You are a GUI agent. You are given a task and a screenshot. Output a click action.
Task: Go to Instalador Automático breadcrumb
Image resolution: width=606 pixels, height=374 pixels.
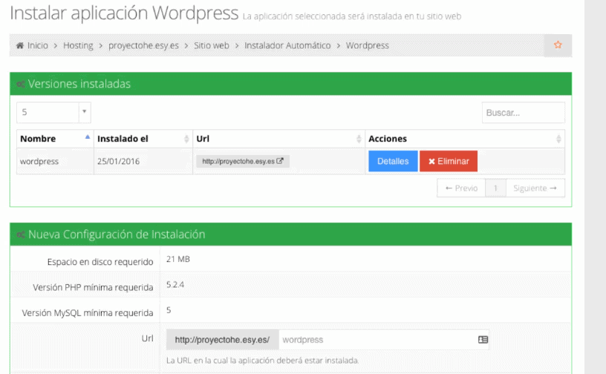click(x=287, y=45)
